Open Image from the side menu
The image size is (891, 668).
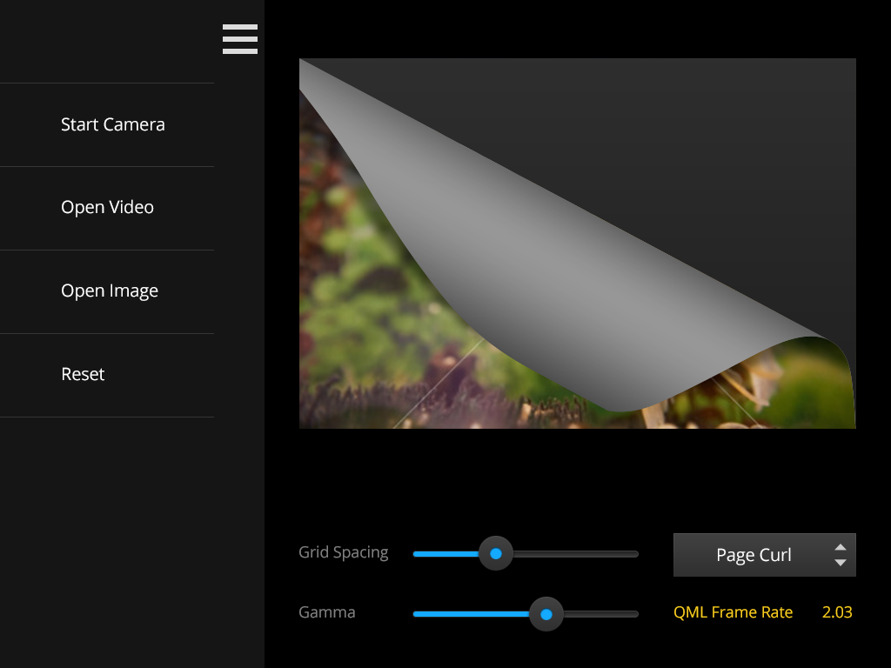click(109, 291)
